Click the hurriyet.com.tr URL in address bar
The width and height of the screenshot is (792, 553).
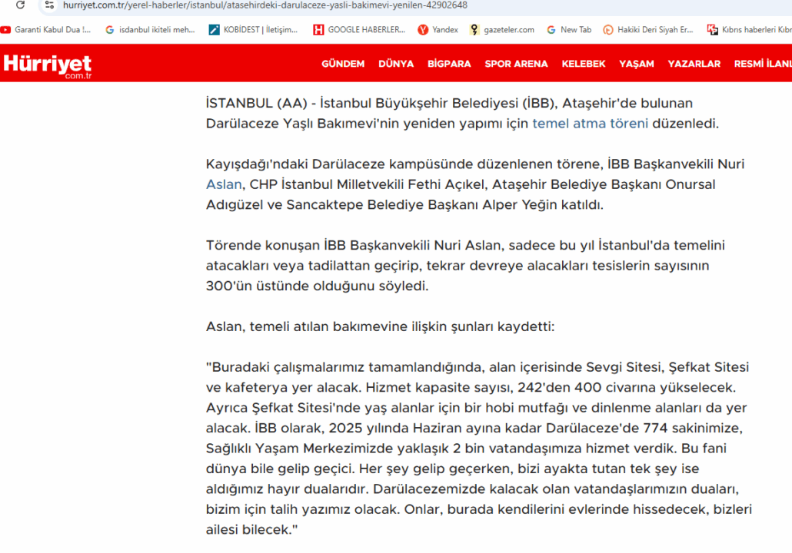[x=265, y=5]
